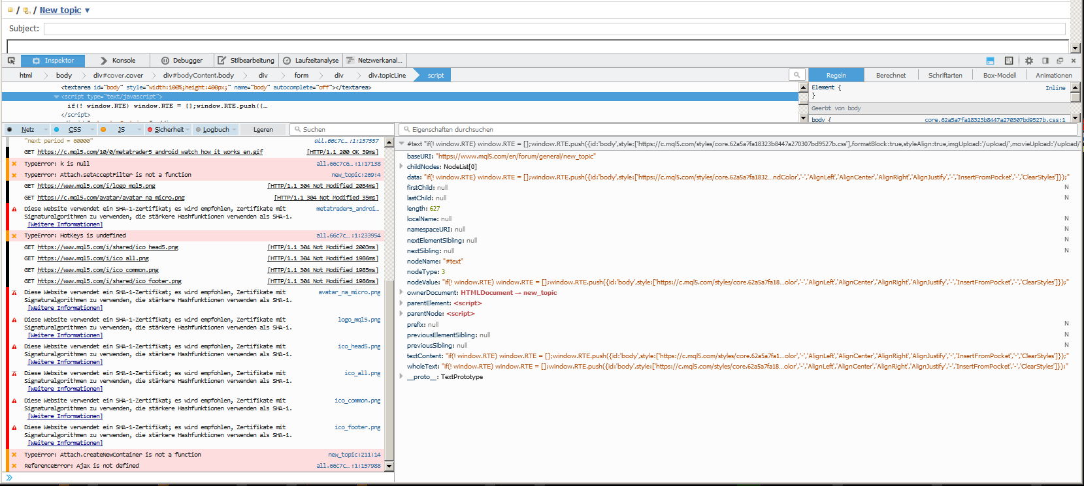Screen dimensions: 1084x486
Task: Open the core CSS stylesheet source link
Action: point(994,120)
